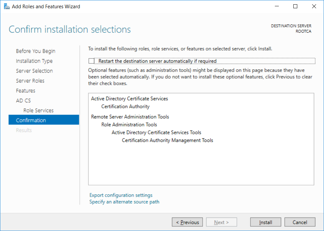Go to Role Services sub-step
324x231 pixels.
[38, 111]
